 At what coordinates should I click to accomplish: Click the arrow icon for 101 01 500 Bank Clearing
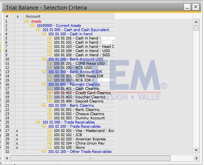pos(44,105)
